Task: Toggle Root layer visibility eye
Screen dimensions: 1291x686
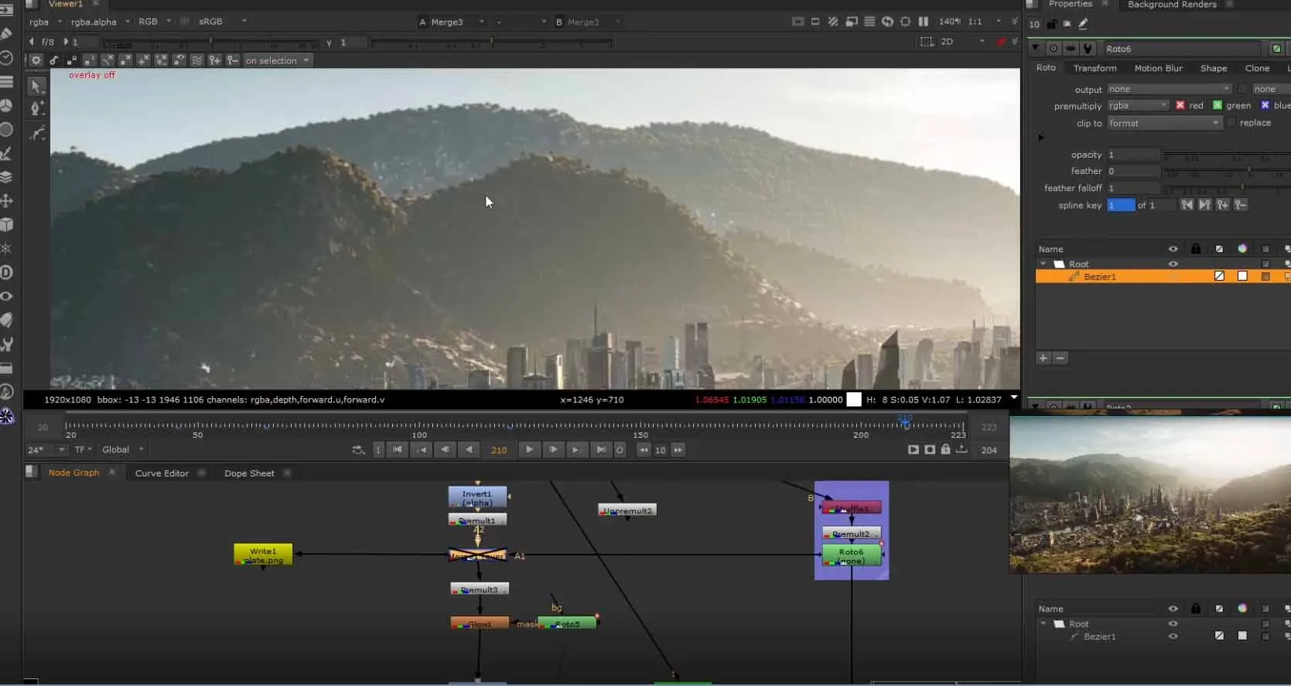Action: click(1173, 264)
